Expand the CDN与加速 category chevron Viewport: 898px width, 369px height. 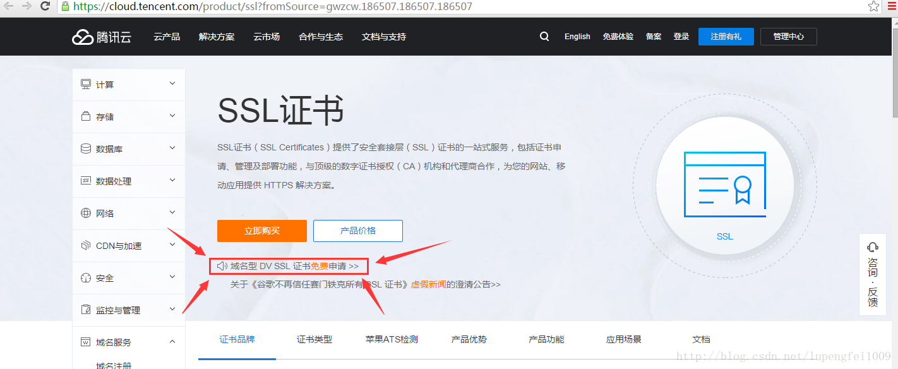point(172,245)
